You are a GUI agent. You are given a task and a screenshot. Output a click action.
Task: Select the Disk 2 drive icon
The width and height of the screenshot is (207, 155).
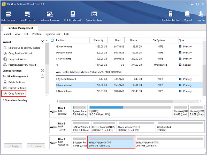[53, 127]
